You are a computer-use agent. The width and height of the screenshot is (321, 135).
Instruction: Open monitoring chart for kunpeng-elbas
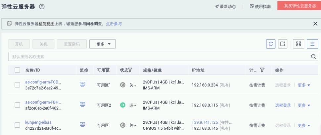(82, 125)
